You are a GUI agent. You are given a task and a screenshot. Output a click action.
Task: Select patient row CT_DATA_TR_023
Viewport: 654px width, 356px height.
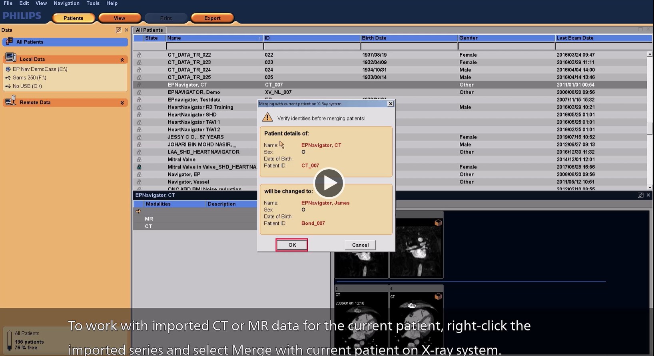coord(390,62)
